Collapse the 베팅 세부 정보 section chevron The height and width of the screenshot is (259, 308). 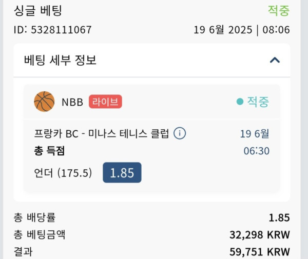click(275, 60)
